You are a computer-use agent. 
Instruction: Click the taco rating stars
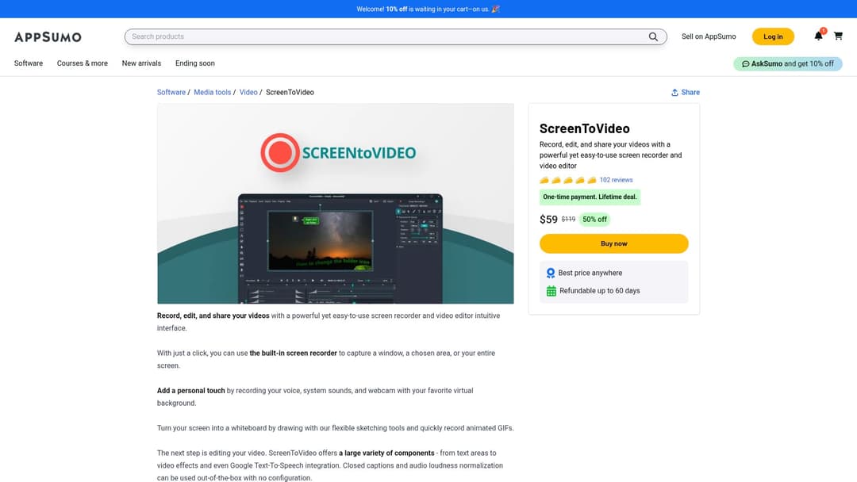pyautogui.click(x=568, y=180)
